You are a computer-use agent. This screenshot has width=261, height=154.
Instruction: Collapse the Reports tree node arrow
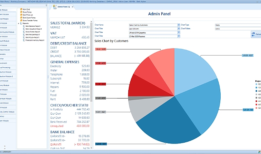tap(19, 24)
